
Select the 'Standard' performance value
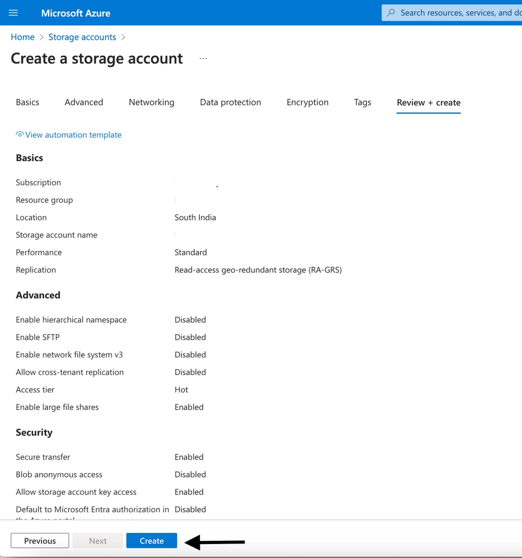[x=190, y=252]
